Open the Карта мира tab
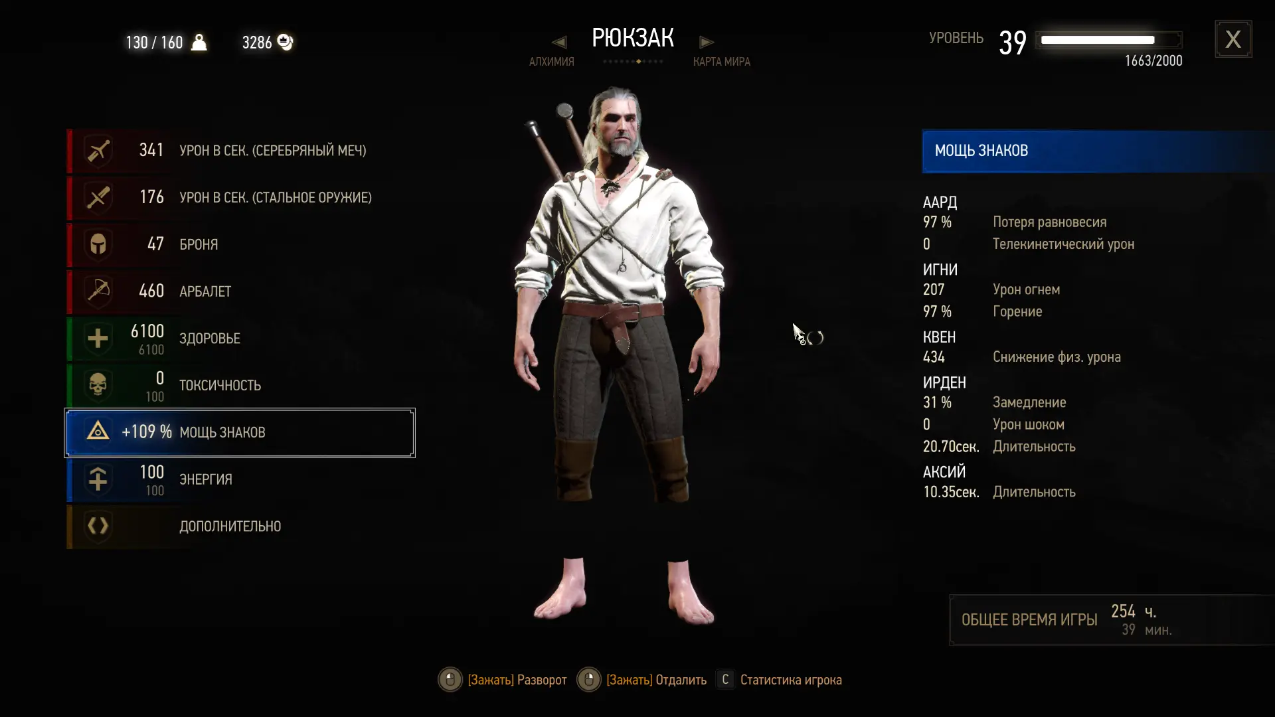Viewport: 1275px width, 717px height. coord(722,62)
